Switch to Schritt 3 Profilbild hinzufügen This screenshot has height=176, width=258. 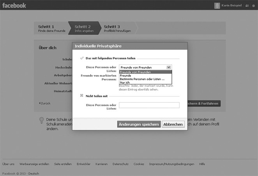point(117,28)
